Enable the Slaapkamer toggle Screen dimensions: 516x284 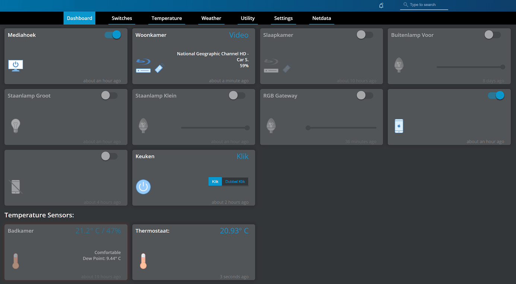tap(365, 35)
